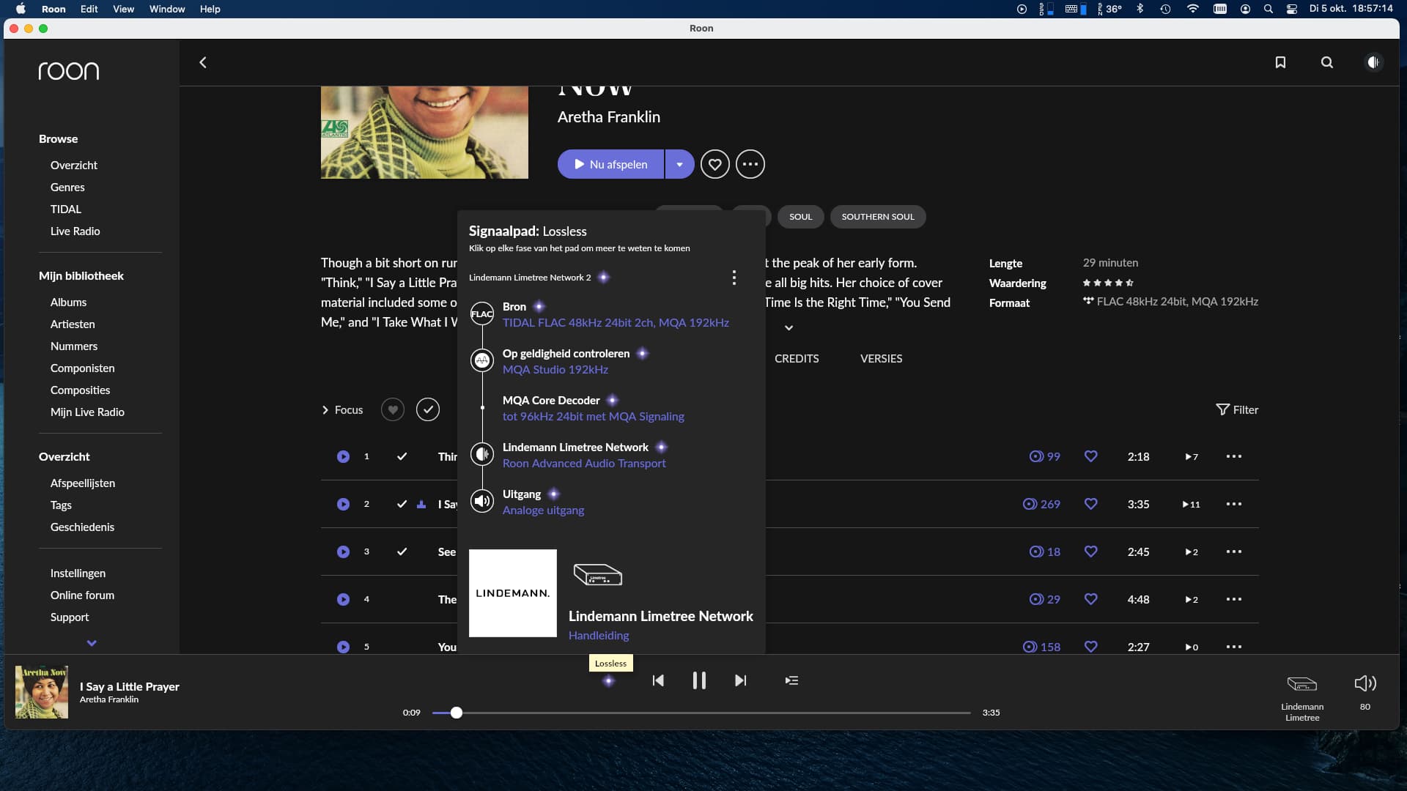This screenshot has height=791, width=1407.
Task: Click the signal path quality star in player
Action: [608, 681]
